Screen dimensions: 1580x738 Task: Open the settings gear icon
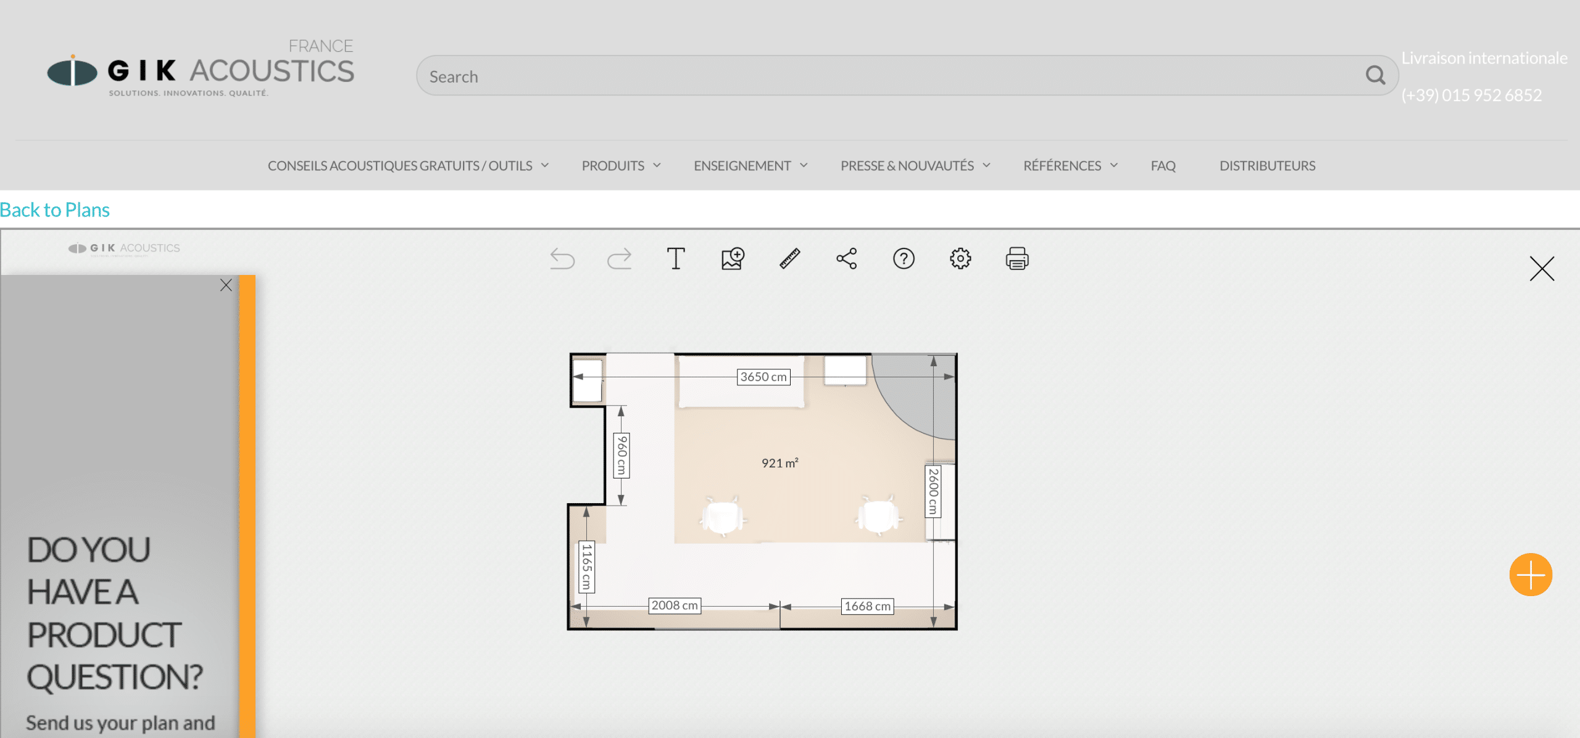tap(960, 259)
